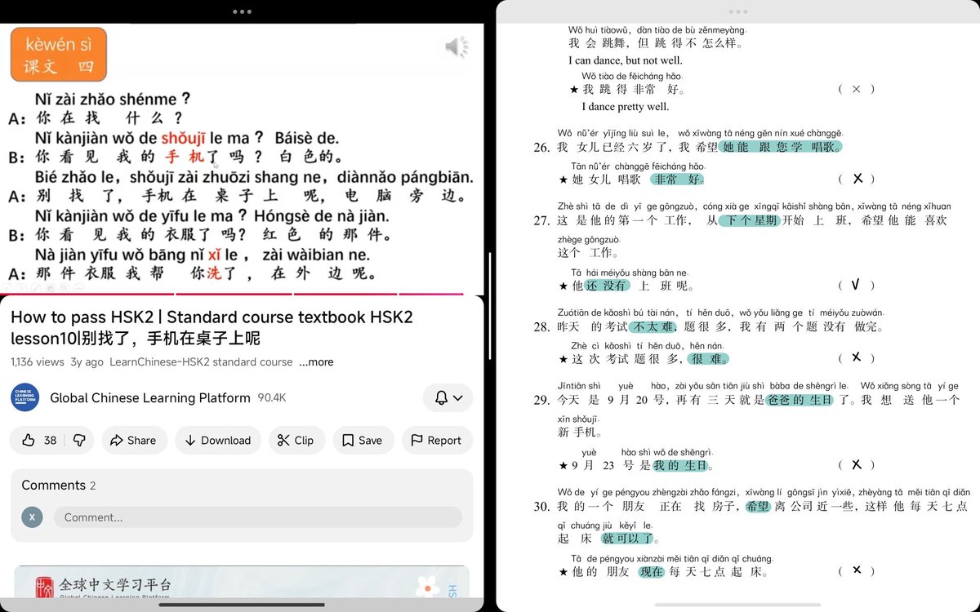Tap highlighted phrase 很难 in question 28 statement
The width and height of the screenshot is (980, 612).
click(x=708, y=358)
